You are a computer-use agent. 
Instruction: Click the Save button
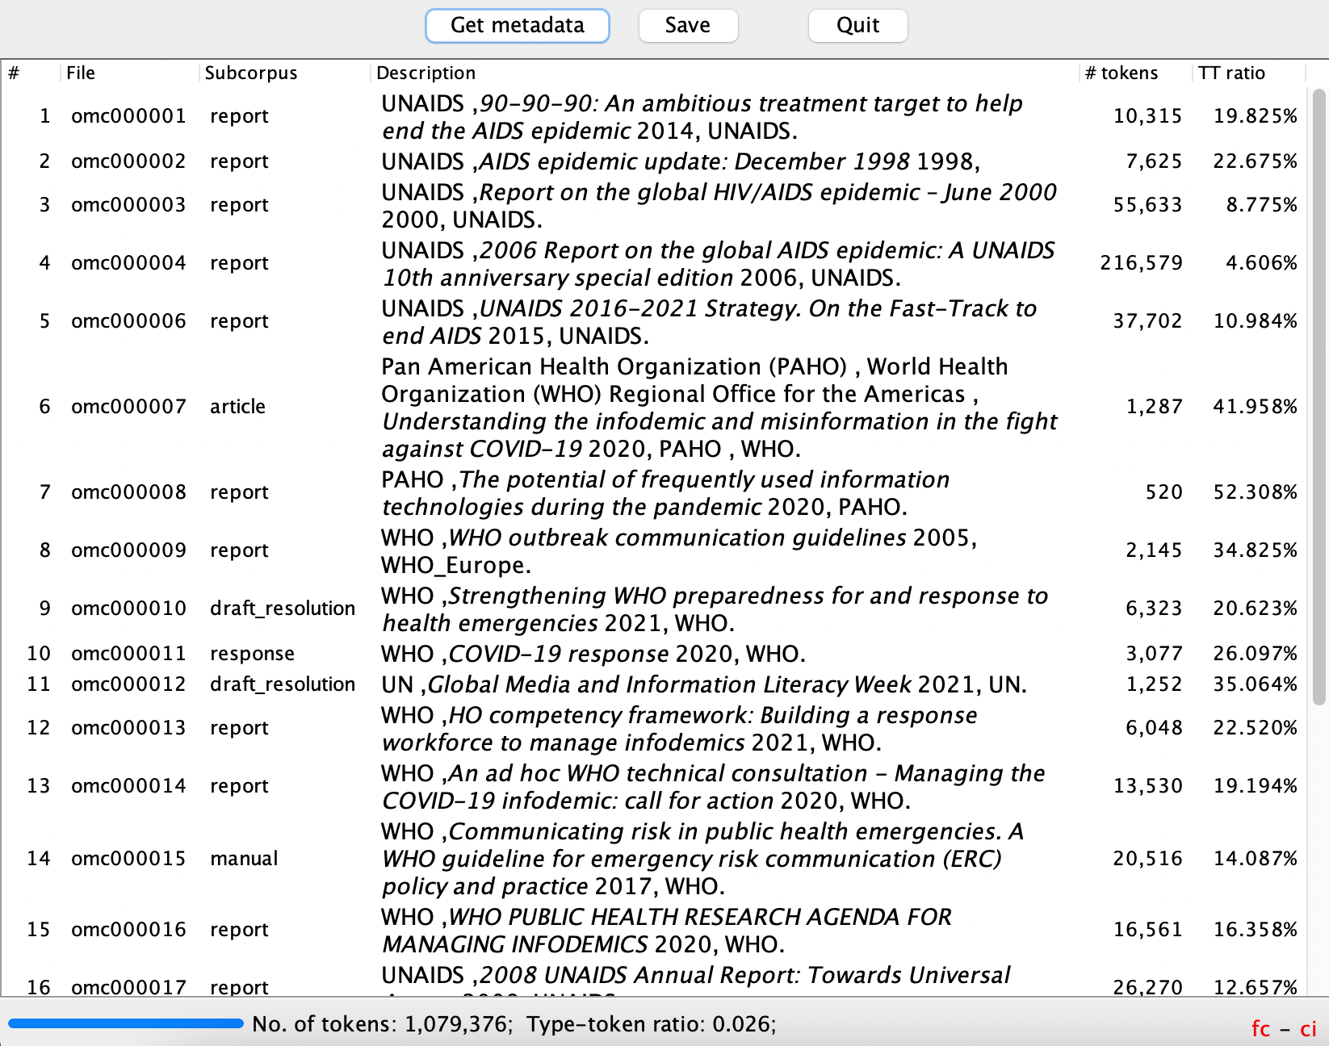688,25
